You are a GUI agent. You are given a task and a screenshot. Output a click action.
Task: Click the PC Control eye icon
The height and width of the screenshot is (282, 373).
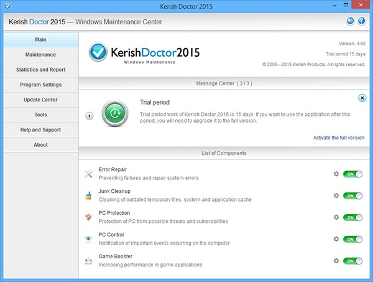88,238
